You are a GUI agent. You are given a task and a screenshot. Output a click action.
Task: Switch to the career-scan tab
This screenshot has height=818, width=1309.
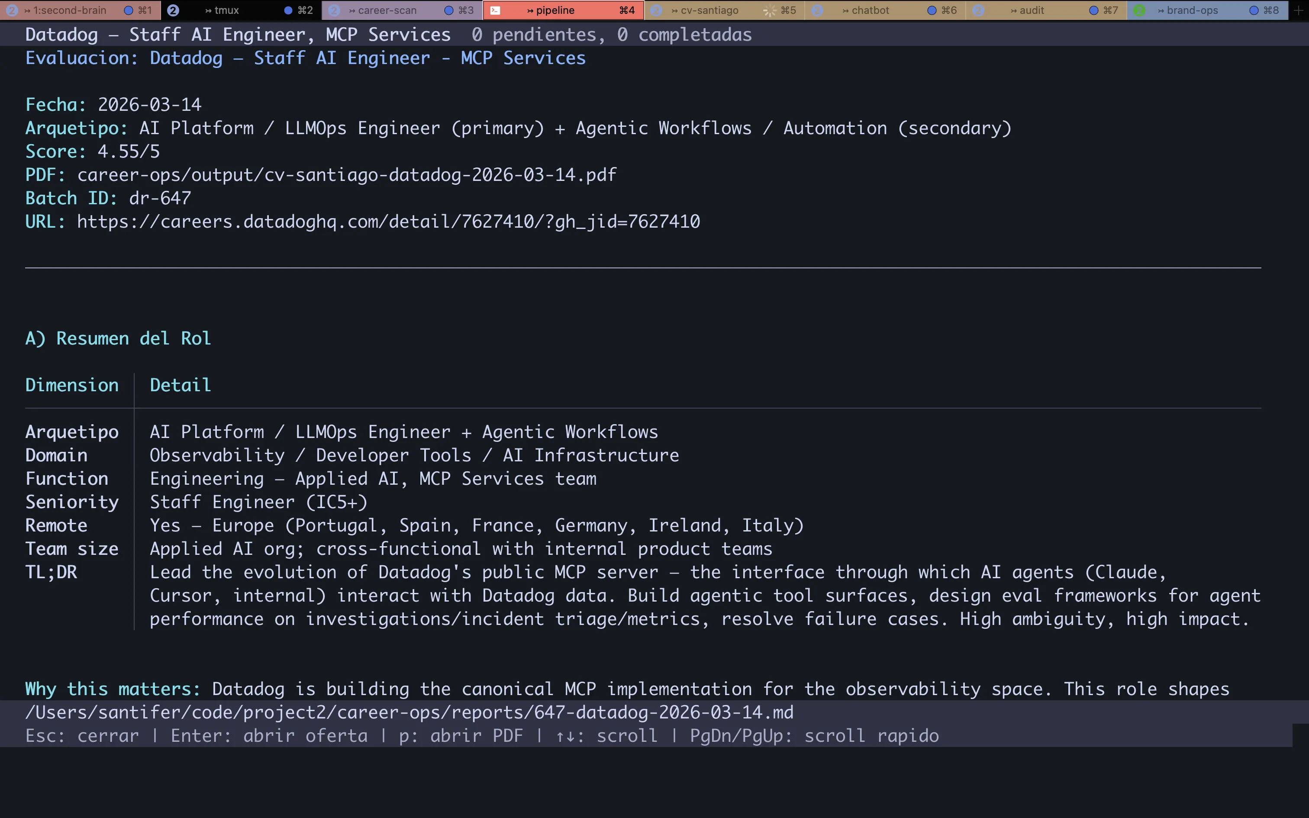(387, 10)
